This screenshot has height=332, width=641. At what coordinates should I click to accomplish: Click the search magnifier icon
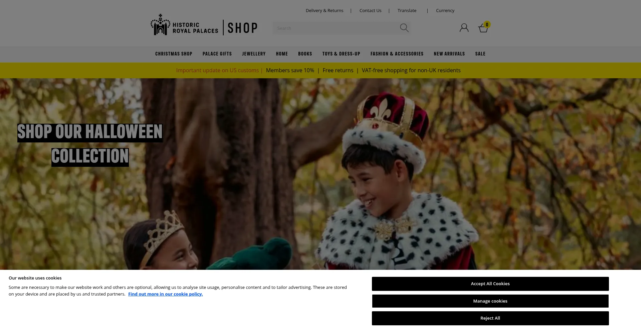(x=404, y=28)
